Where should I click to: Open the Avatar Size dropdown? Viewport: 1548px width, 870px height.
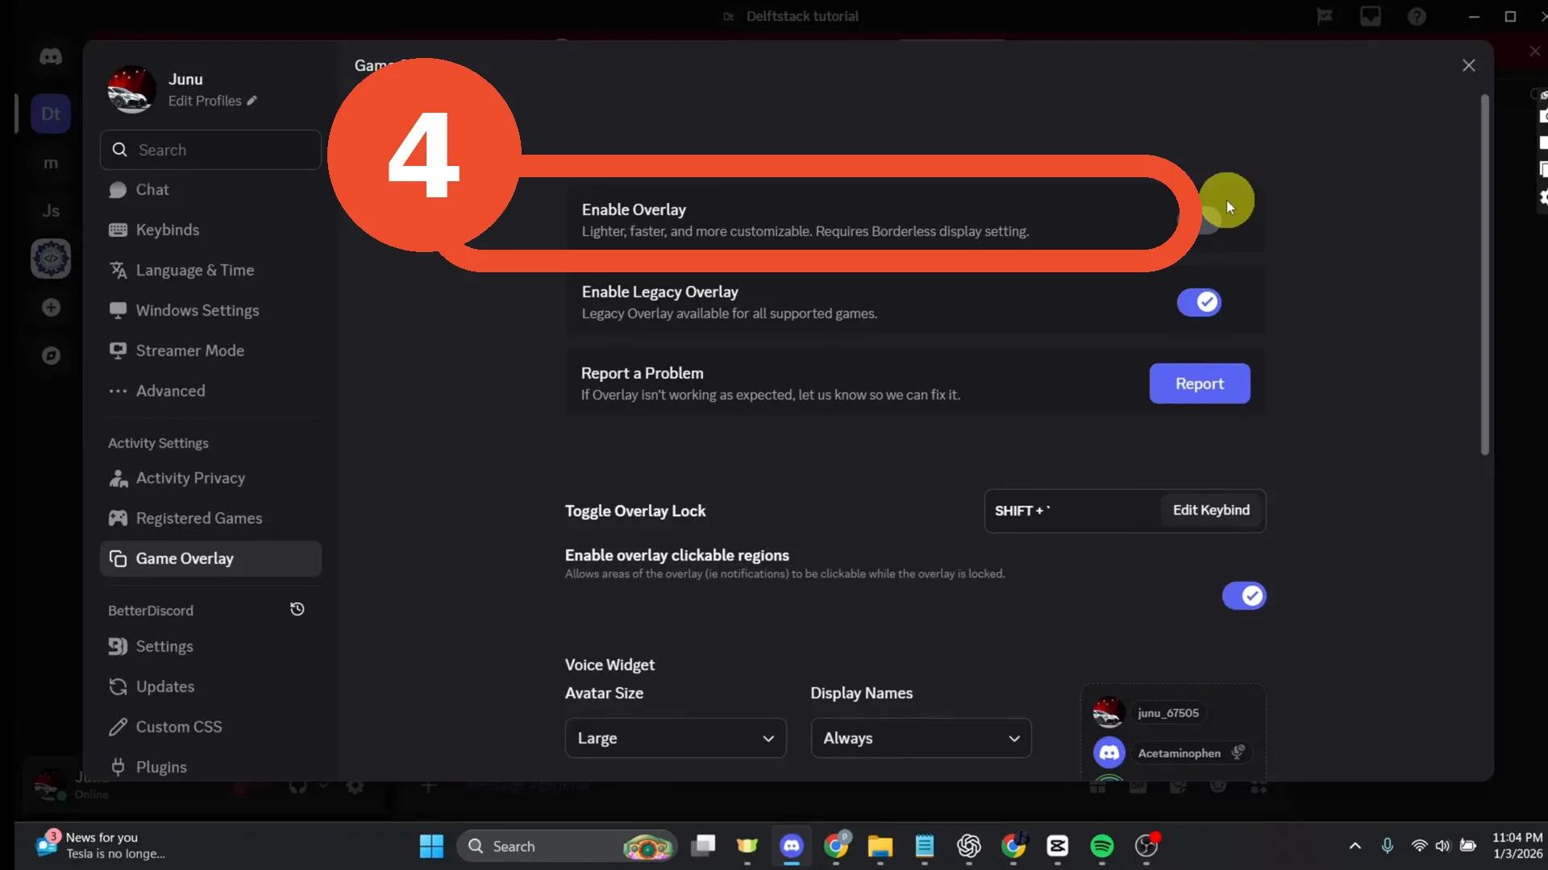tap(676, 738)
